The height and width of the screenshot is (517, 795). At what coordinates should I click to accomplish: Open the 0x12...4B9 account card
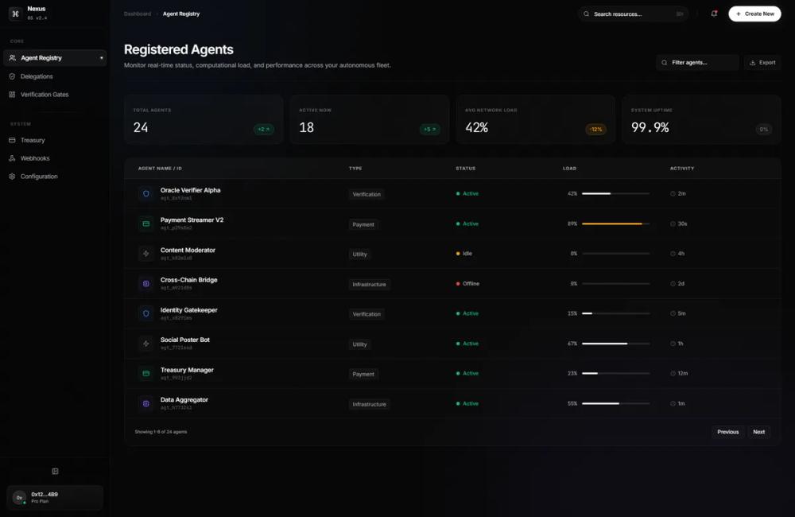coord(55,497)
